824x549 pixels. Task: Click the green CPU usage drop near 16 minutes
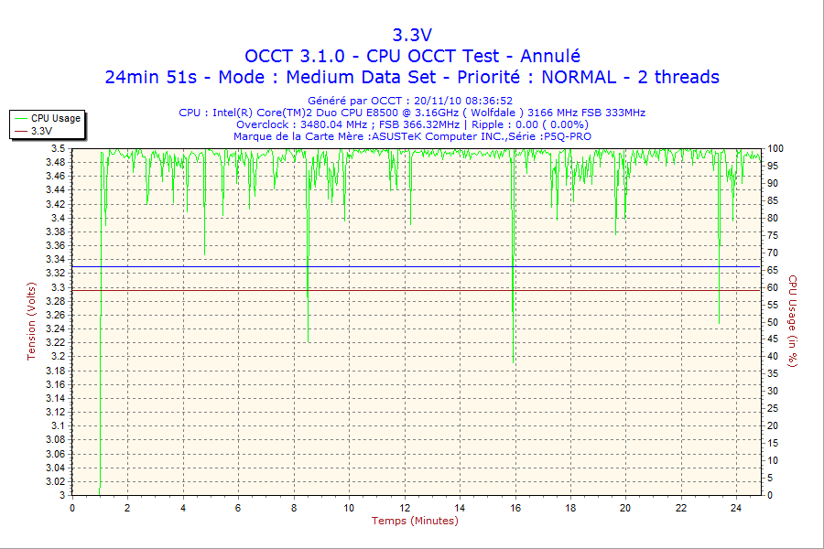(x=513, y=302)
